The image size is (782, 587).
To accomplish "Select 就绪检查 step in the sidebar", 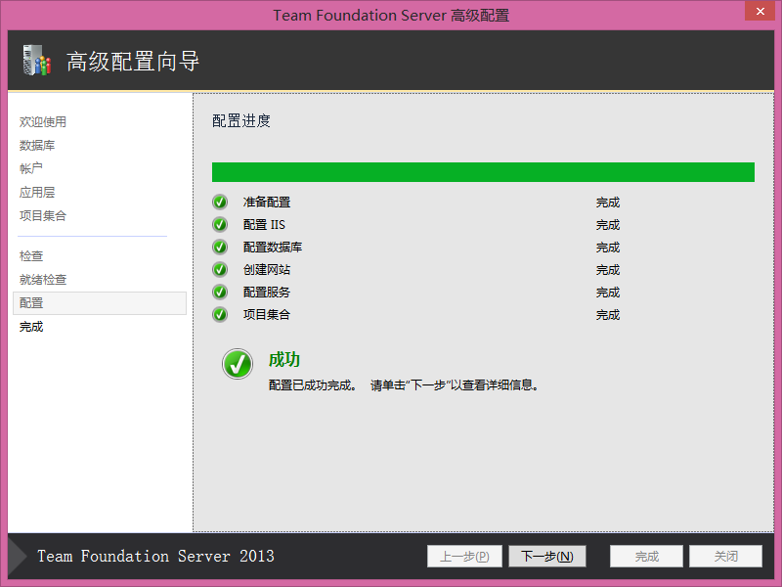I will coord(43,280).
